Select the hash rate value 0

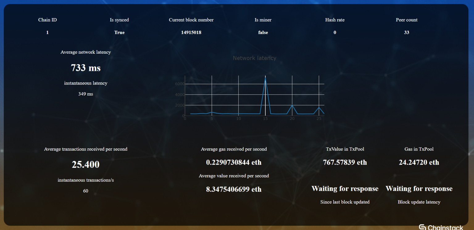(335, 32)
